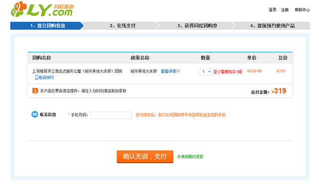This screenshot has height=185, width=319.
Task: Open the quantity dropdown arrow
Action: tap(209, 72)
